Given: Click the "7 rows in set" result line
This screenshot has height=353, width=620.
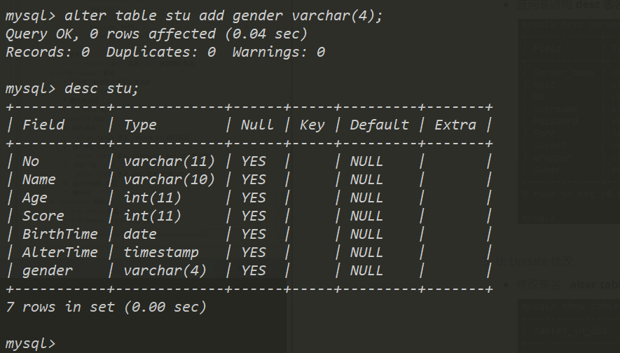Looking at the screenshot, I should pos(106,307).
